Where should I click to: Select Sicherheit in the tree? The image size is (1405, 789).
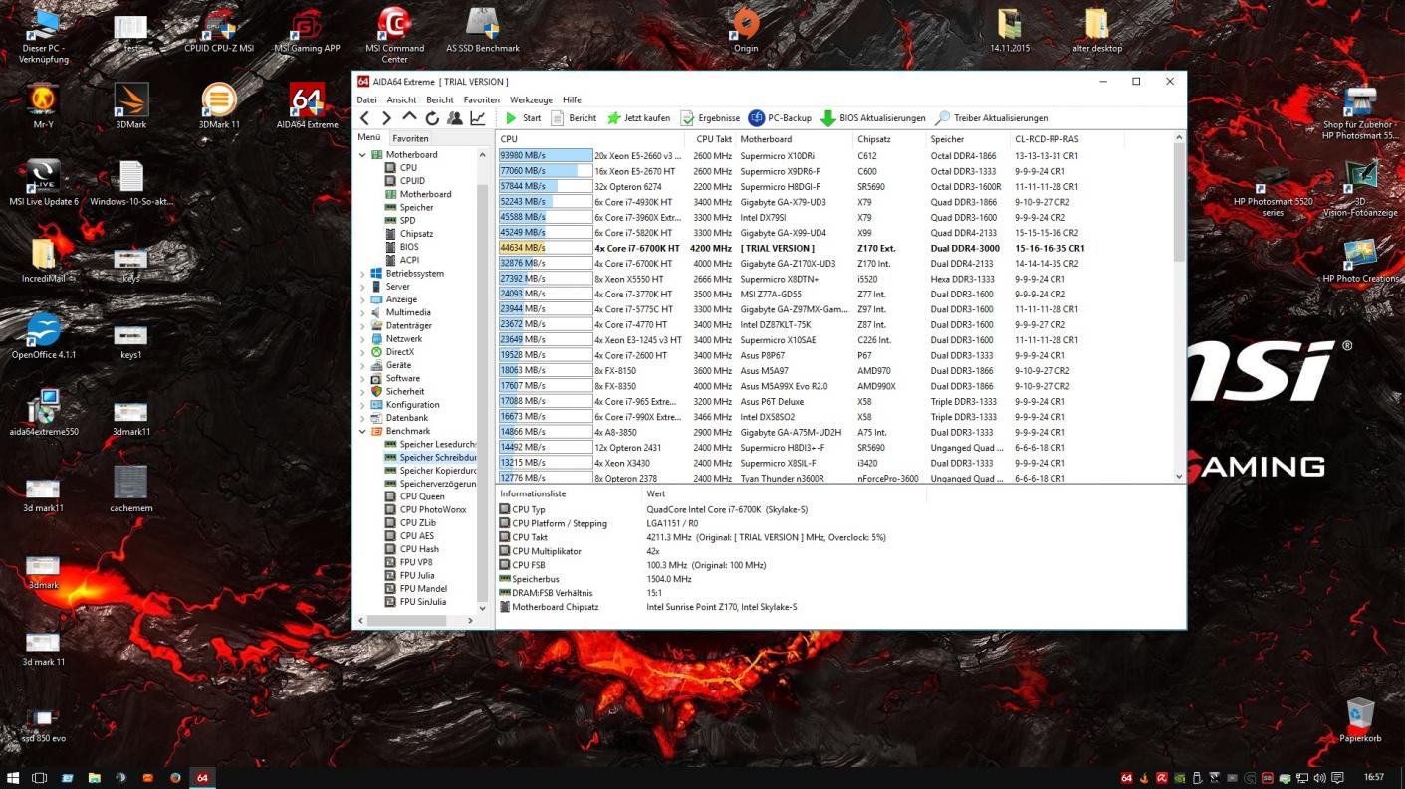click(405, 392)
